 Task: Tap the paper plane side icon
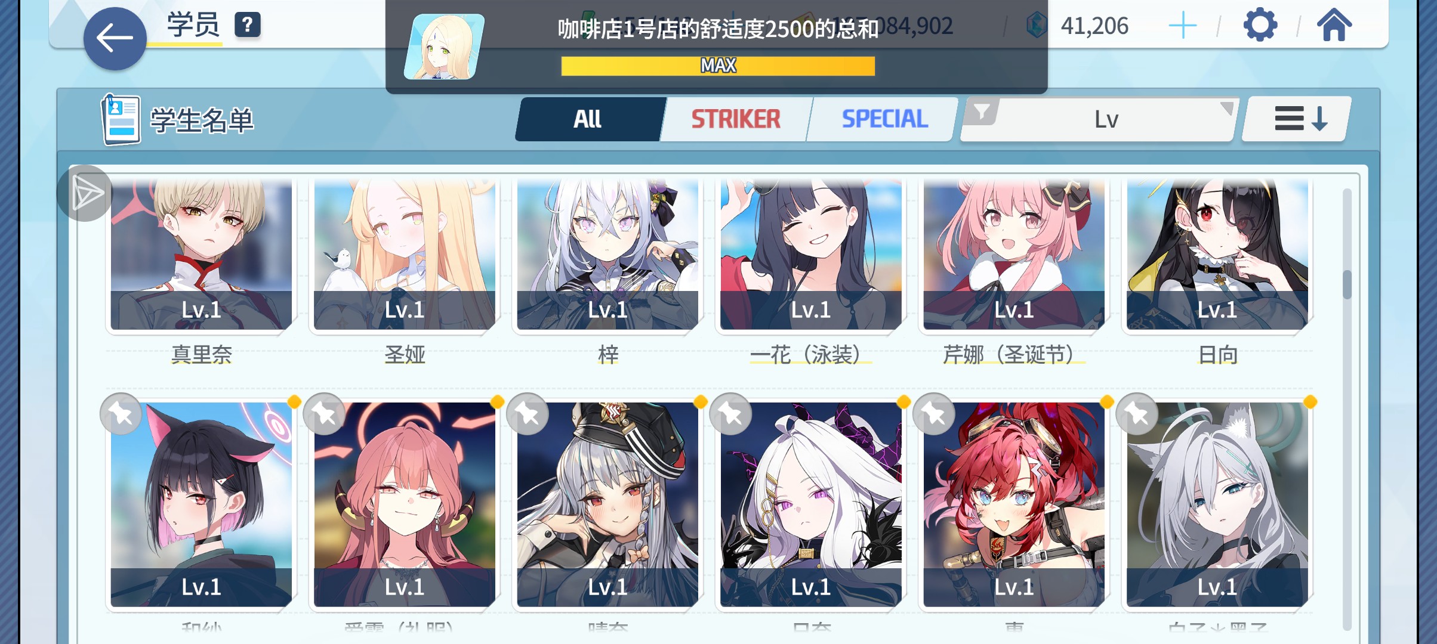click(x=85, y=193)
